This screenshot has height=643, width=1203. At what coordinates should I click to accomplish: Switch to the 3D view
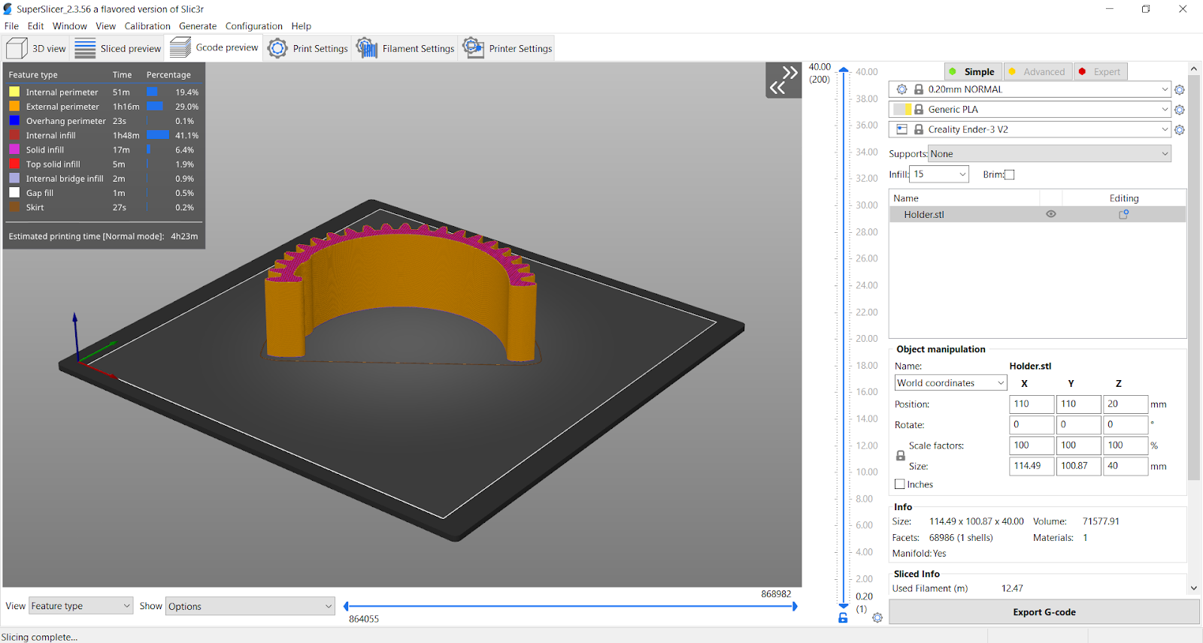(x=36, y=49)
